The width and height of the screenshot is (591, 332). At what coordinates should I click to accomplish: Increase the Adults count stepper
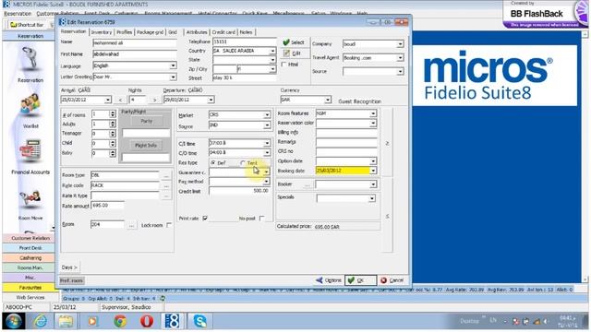point(113,123)
